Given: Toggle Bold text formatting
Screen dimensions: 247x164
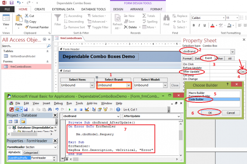Looking at the screenshot, I should tap(194, 25).
